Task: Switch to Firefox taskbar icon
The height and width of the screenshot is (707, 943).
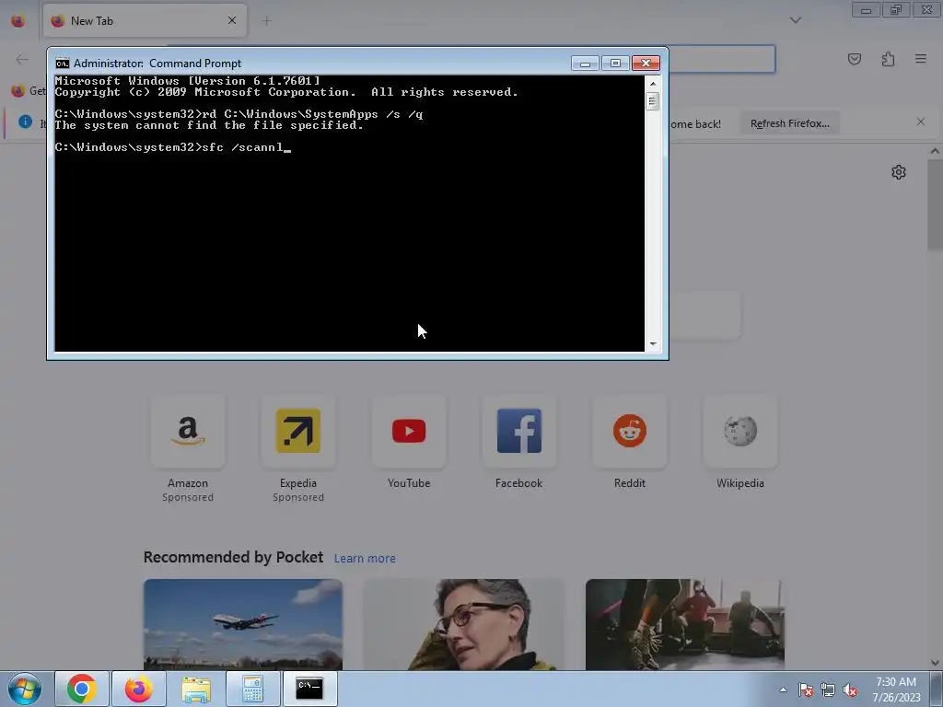Action: [x=139, y=689]
